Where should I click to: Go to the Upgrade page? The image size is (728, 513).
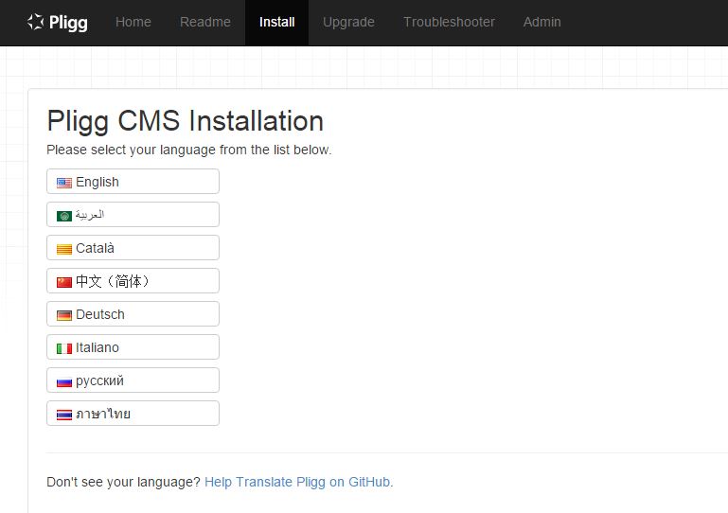point(348,23)
